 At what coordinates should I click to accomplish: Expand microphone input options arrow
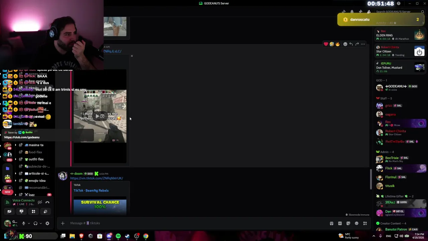pyautogui.click(x=29, y=223)
